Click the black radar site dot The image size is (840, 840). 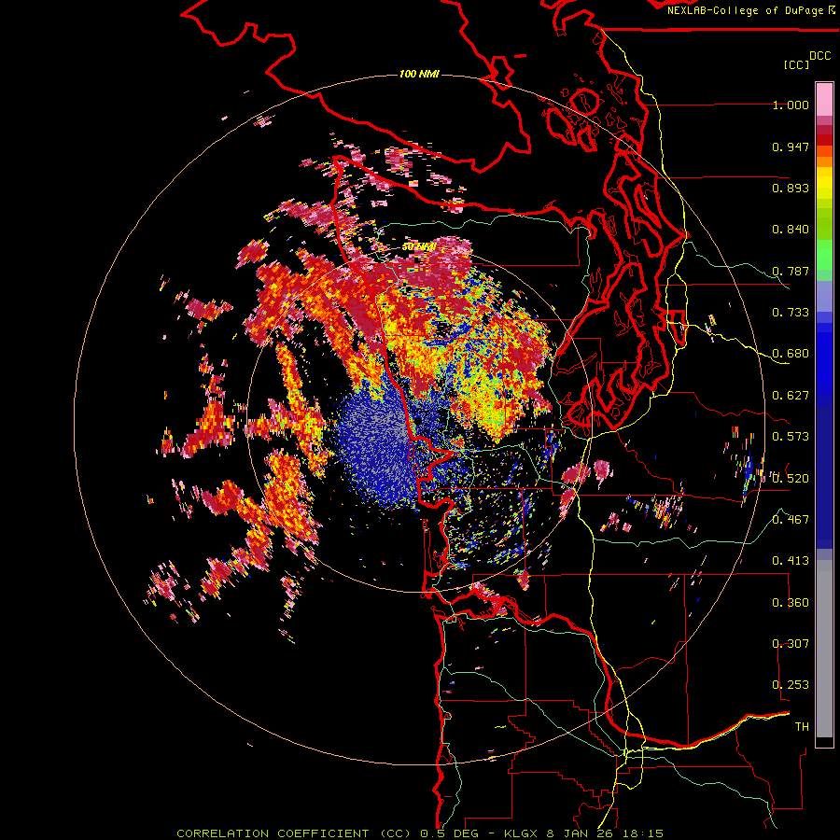pos(417,422)
